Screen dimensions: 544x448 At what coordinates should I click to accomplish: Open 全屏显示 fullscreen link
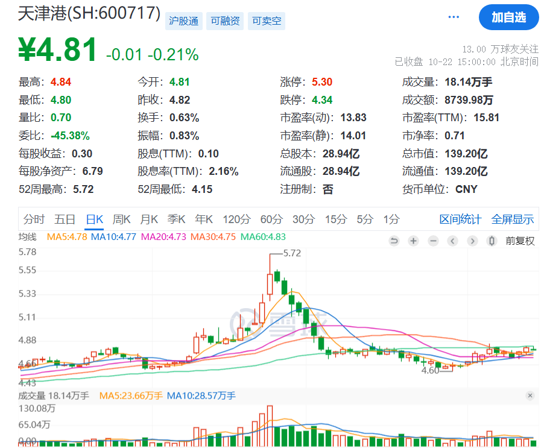click(513, 219)
